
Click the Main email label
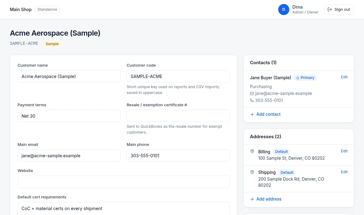click(x=28, y=145)
